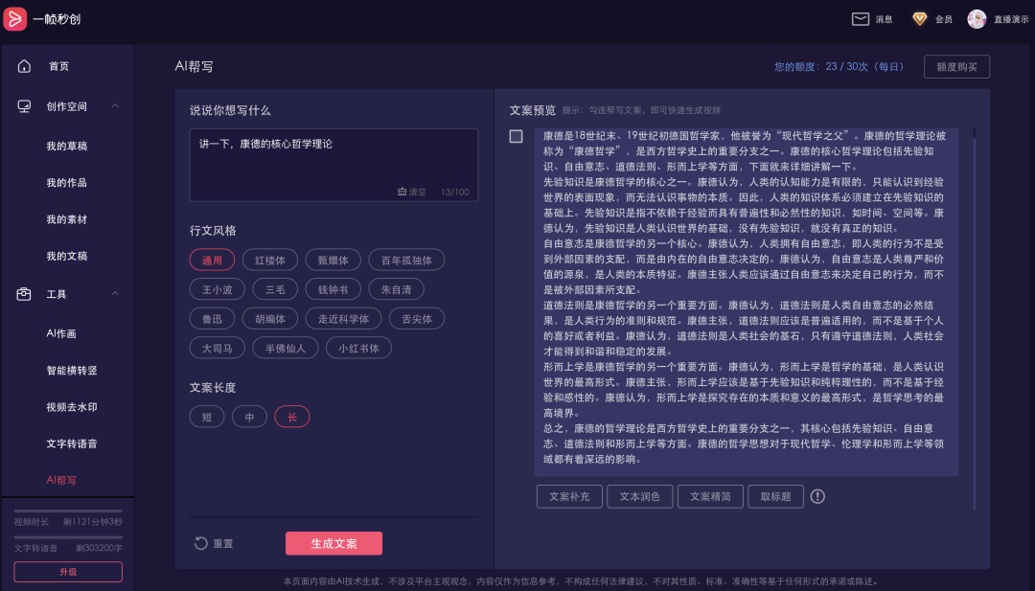This screenshot has height=591, width=1035.
Task: Click the 重置 reset arrow icon
Action: (200, 543)
